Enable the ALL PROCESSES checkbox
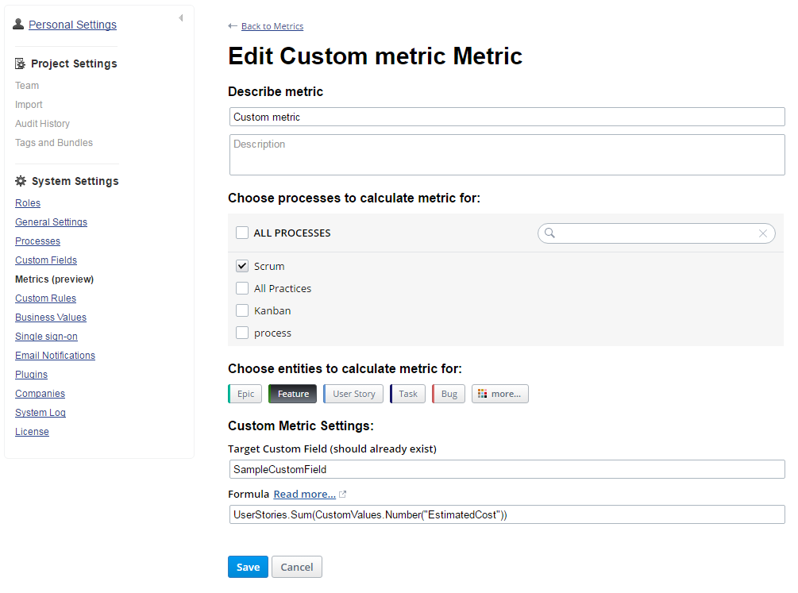Screen dimensions: 798x593 click(242, 233)
